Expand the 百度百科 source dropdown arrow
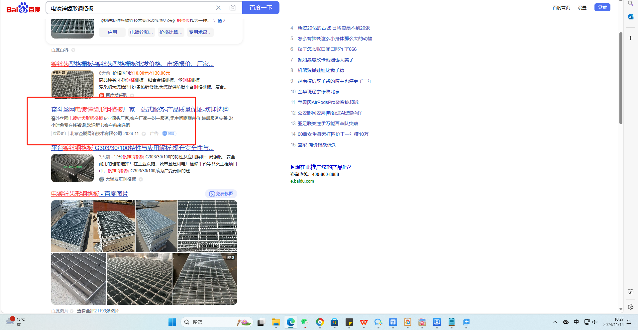Viewport: 638px width, 330px height. (73, 50)
